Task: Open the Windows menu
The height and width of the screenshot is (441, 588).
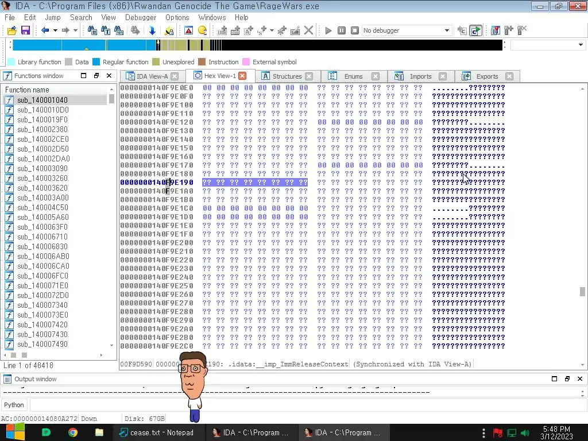Action: pos(212,18)
